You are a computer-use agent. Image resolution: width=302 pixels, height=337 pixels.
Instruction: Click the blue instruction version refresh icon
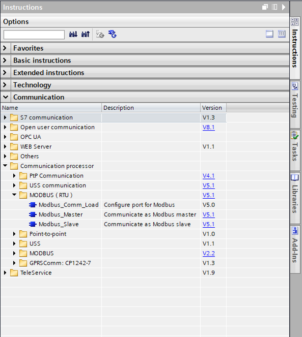point(112,34)
